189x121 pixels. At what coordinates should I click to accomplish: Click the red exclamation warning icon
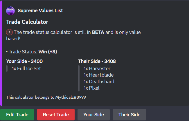tap(9, 32)
